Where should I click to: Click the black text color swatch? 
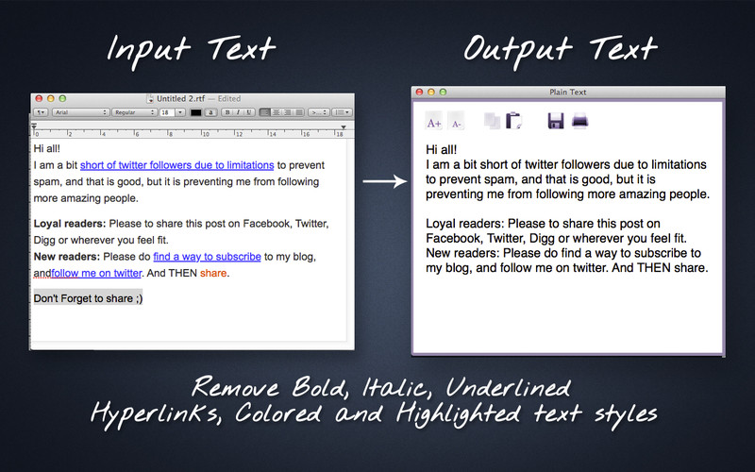[195, 112]
